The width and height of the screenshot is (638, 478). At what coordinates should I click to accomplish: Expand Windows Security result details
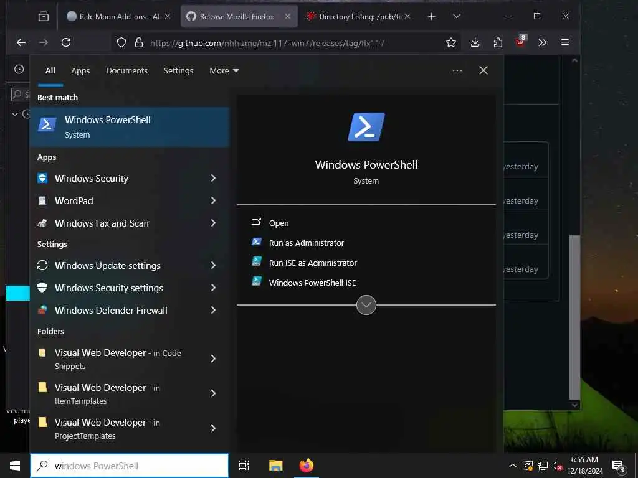point(213,178)
